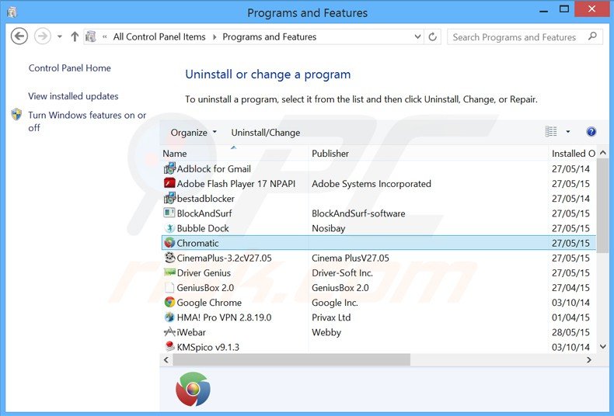Viewport: 614px width, 416px height.
Task: Click Uninstall/Change button
Action: (266, 133)
